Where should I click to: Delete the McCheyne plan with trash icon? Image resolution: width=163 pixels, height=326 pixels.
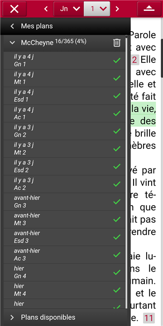click(117, 43)
